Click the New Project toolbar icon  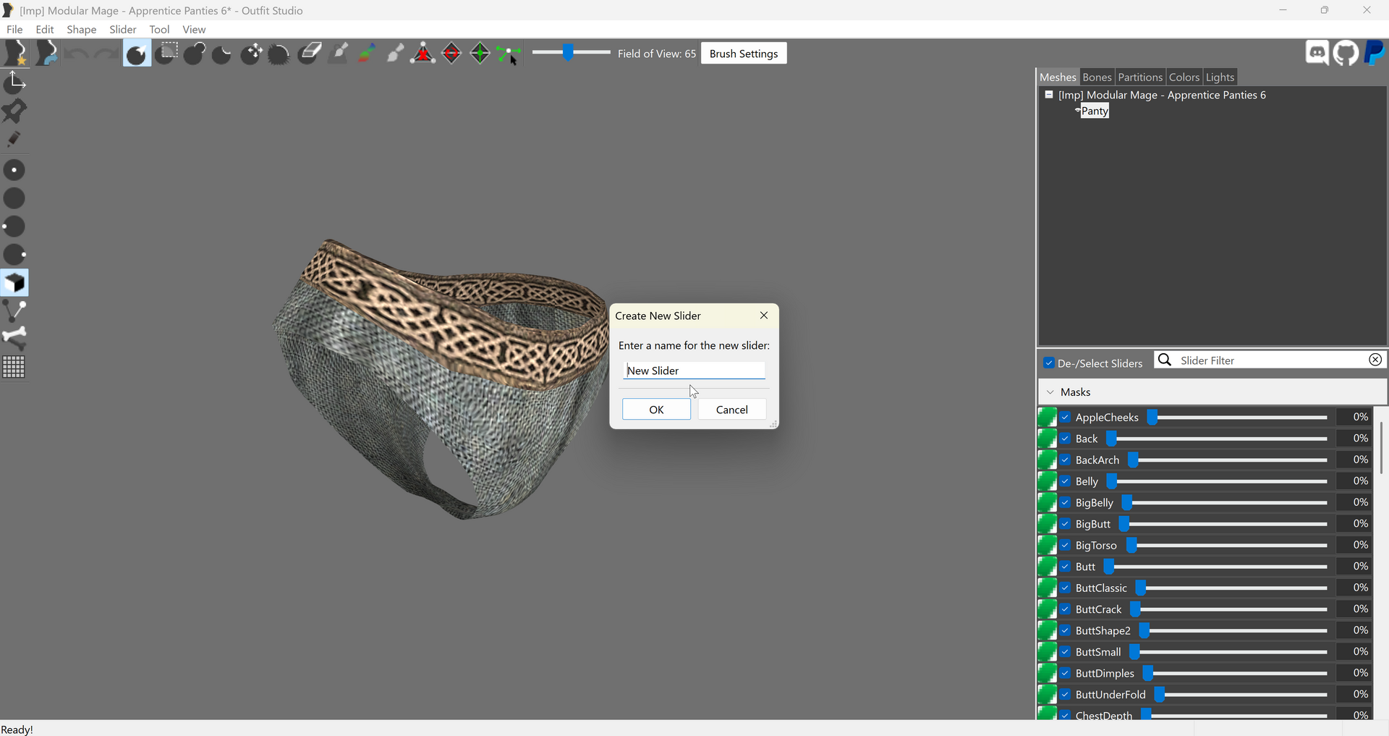point(16,54)
